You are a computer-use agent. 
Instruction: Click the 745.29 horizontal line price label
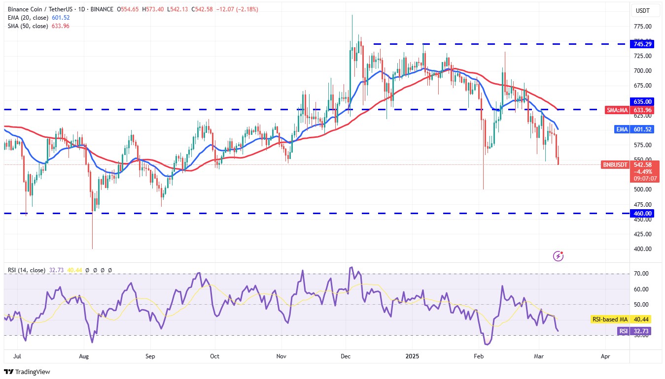coord(643,44)
